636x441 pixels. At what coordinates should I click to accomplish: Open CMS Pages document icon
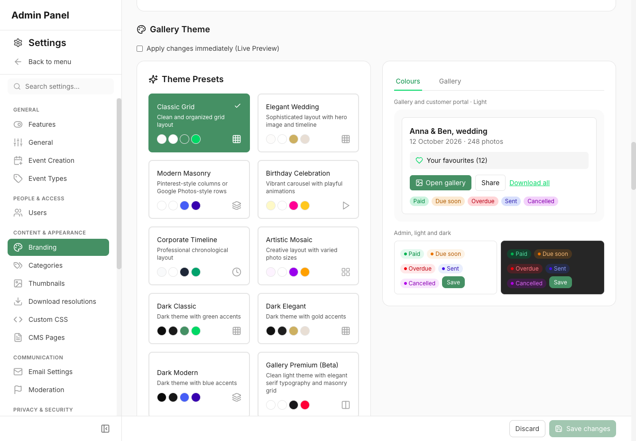click(18, 338)
